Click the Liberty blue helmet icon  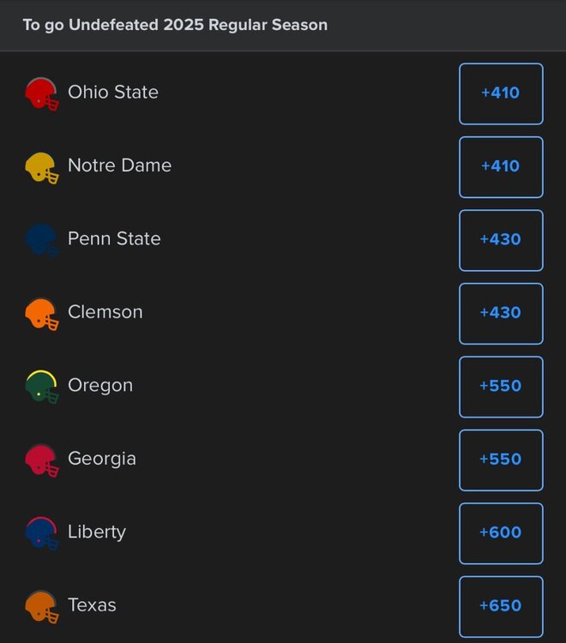point(41,533)
